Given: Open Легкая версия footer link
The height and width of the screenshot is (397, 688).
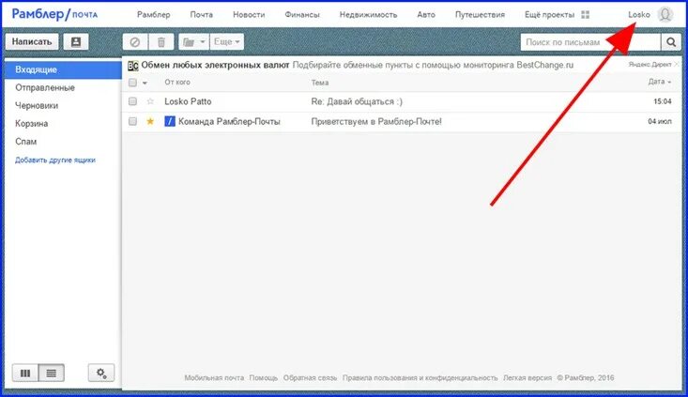Looking at the screenshot, I should tap(527, 377).
